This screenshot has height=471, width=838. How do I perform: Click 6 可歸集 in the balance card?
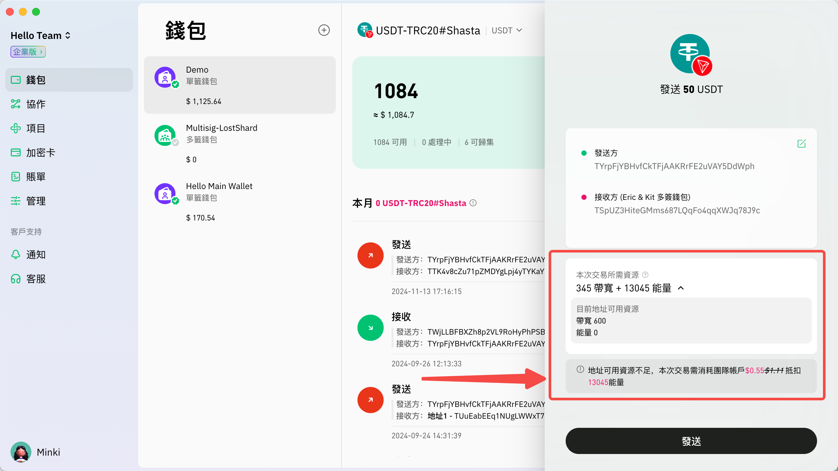click(x=479, y=142)
